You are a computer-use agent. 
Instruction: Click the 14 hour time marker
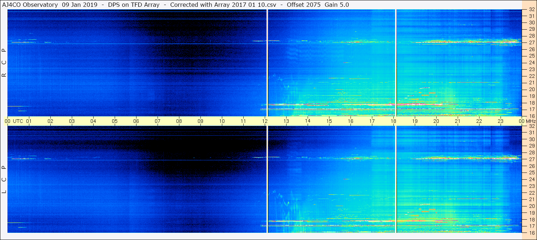tap(308, 121)
